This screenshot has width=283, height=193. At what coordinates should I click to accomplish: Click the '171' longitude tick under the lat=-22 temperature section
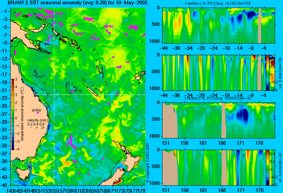[241, 143]
